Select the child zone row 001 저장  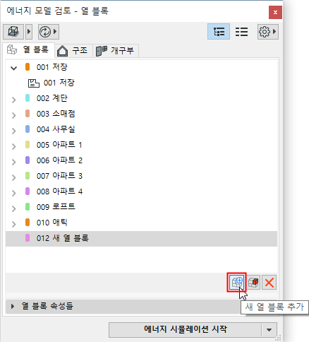(141, 83)
